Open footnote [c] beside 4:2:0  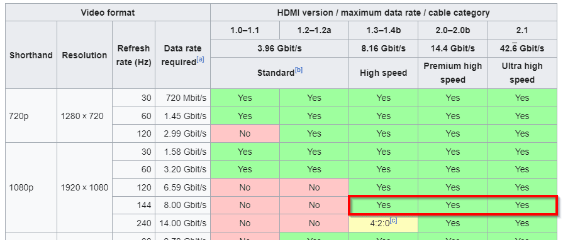coord(393,221)
